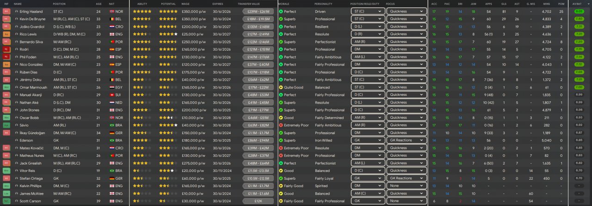Screen dimensions: 592x206
Task: Open Scott Carson's None focus dropdown
Action: pos(407,201)
